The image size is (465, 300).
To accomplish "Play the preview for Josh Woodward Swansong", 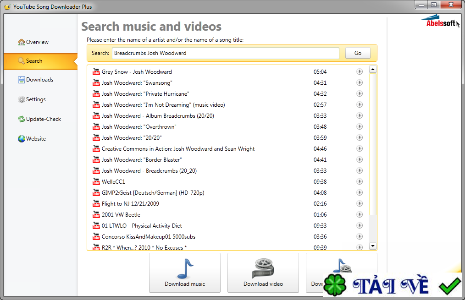I will (x=359, y=82).
